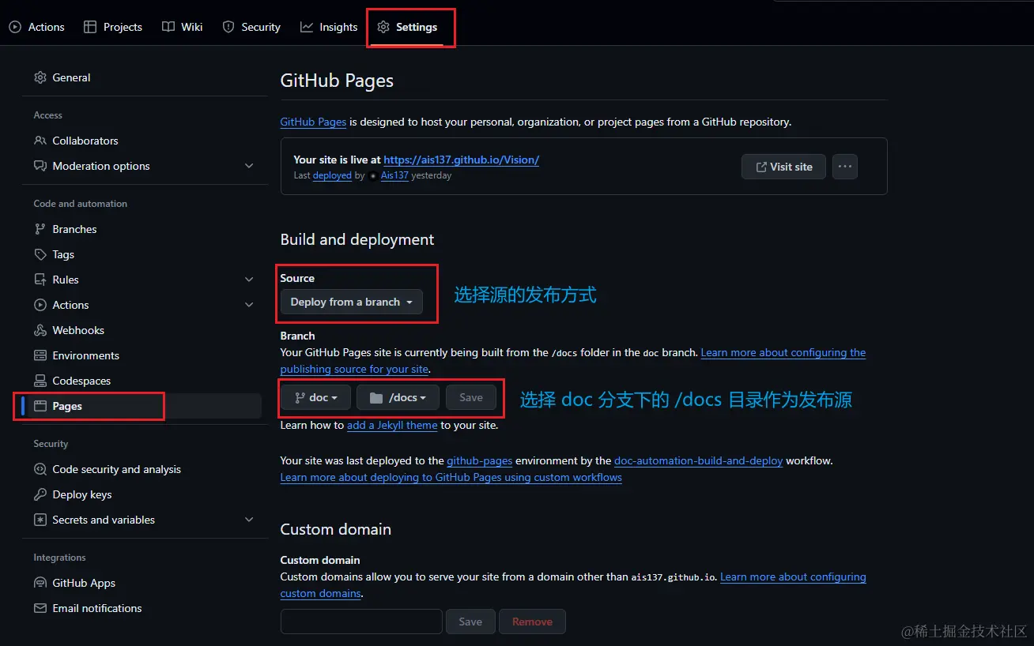Open the doc branch dropdown
Screen dimensions: 1034x646
pos(315,397)
